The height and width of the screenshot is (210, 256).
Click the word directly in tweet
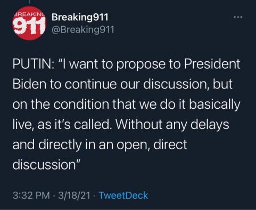[x=60, y=145]
